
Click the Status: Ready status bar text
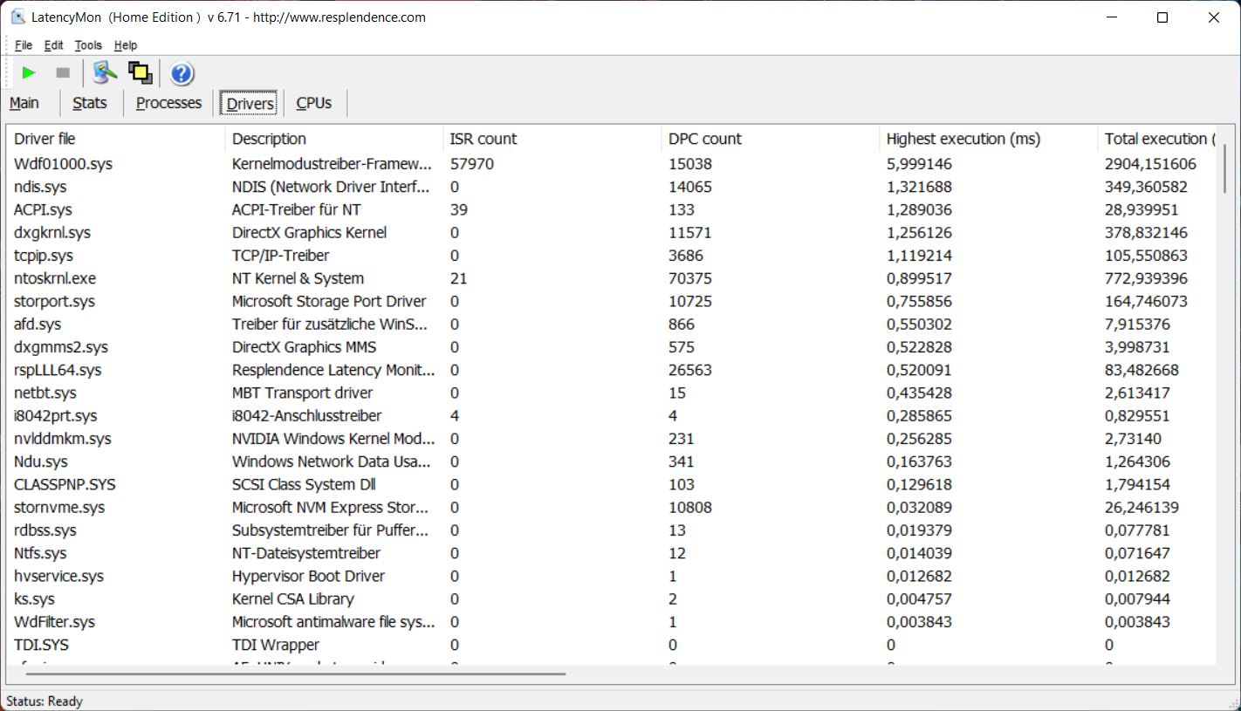45,701
